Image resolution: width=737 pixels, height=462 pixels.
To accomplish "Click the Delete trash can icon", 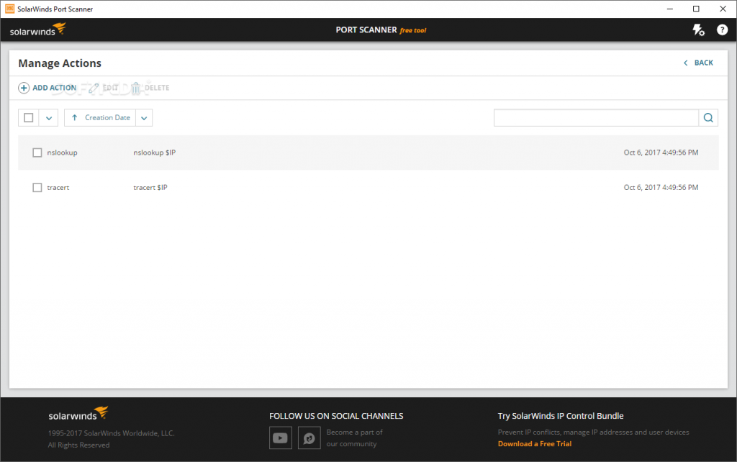I will click(136, 88).
